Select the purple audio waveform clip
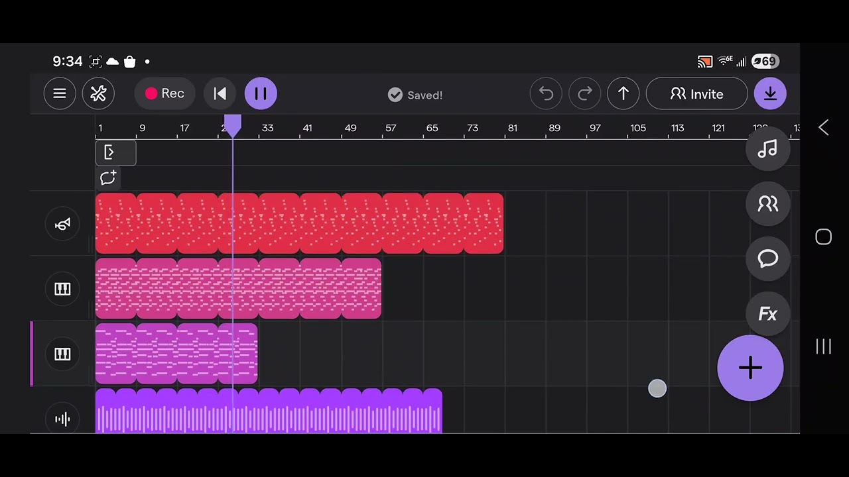The image size is (849, 477). point(269,411)
